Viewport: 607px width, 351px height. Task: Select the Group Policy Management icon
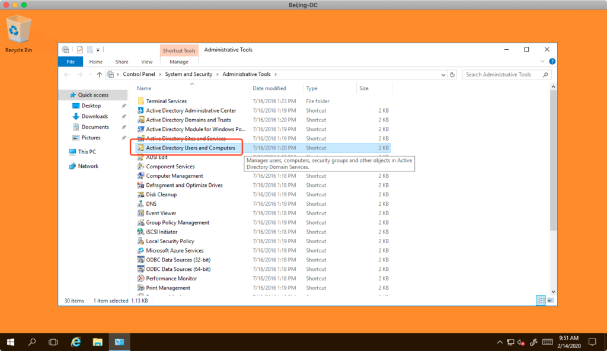[141, 223]
